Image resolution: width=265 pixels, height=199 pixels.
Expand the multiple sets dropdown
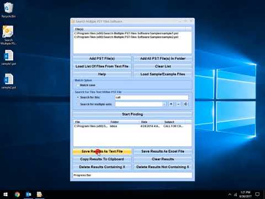[x=164, y=104]
